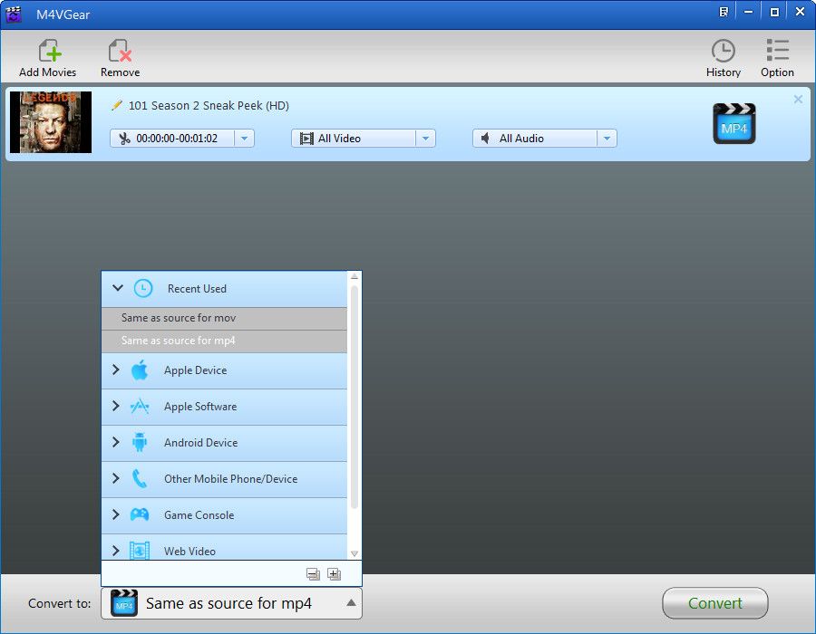The image size is (816, 634).
Task: Remove movie using the row's X button
Action: point(798,100)
